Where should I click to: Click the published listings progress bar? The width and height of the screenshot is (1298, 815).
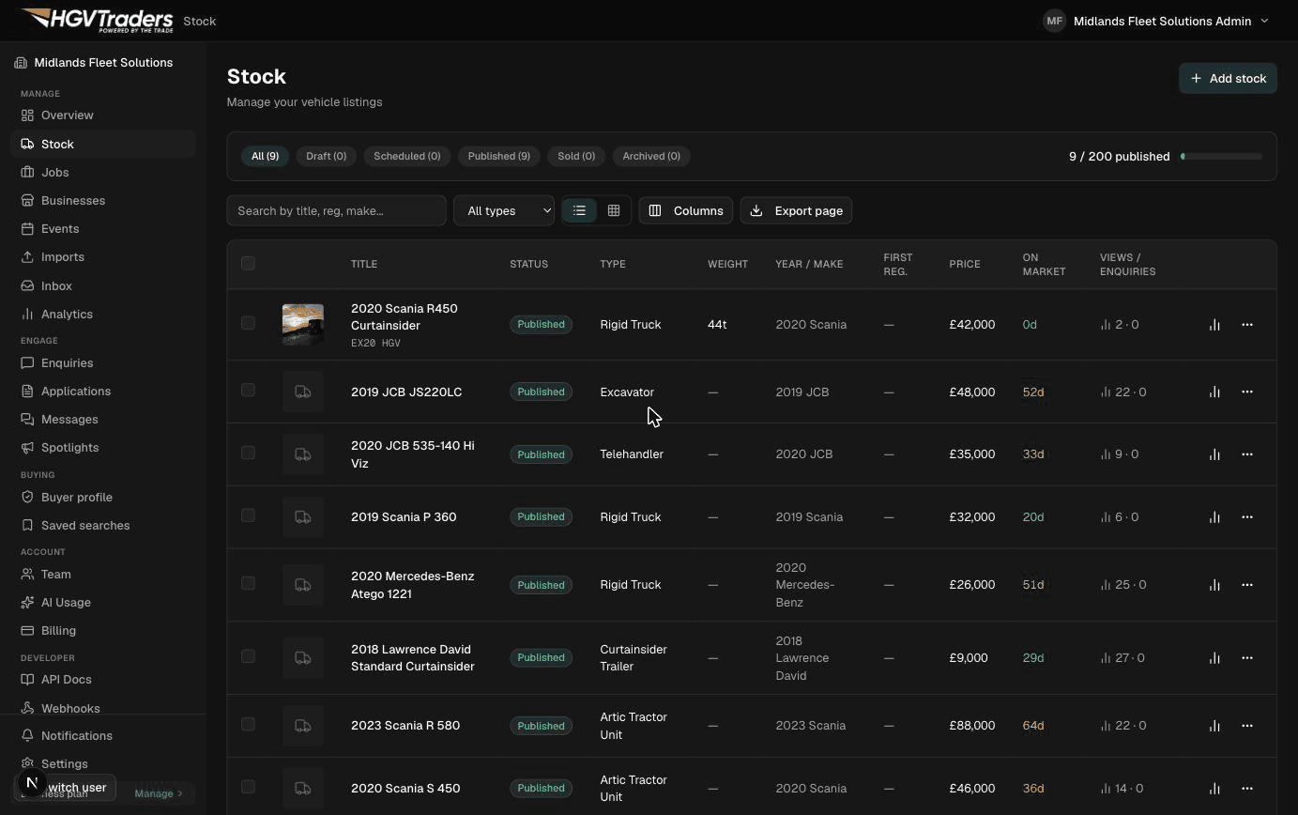click(x=1221, y=156)
